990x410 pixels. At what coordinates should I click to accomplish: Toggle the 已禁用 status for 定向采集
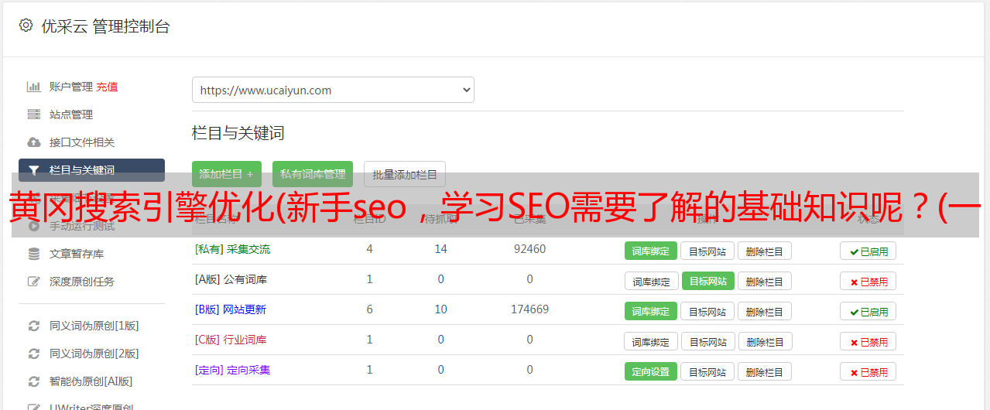click(x=868, y=371)
